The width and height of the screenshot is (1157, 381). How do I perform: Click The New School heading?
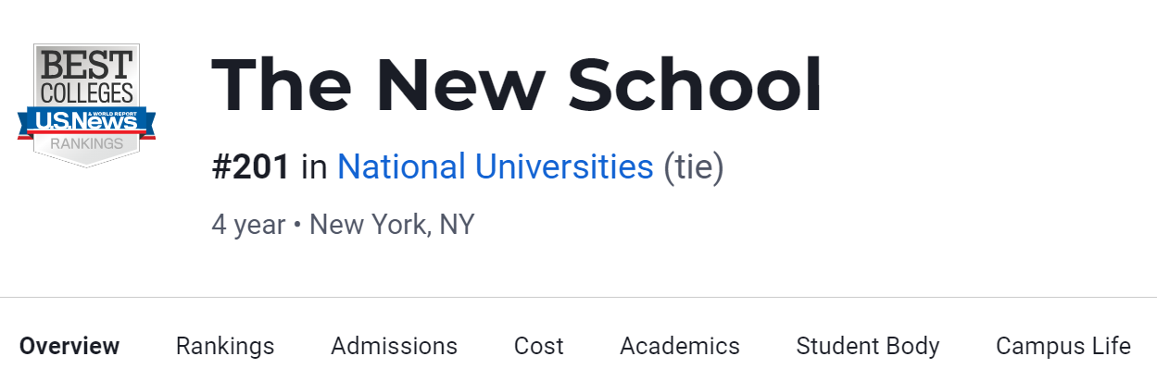[516, 85]
